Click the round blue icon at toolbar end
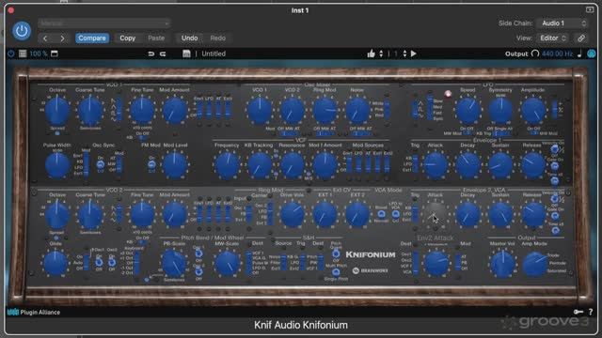This screenshot has height=338, width=602. [592, 54]
